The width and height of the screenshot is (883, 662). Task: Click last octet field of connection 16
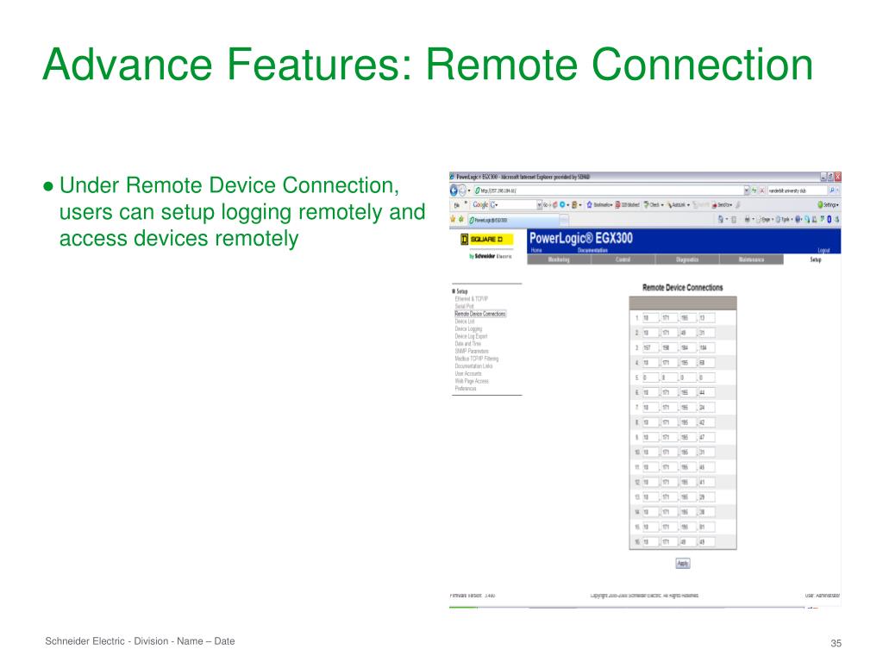[706, 541]
